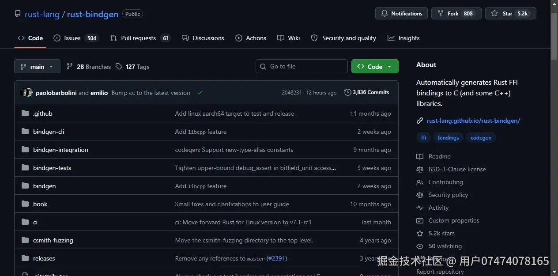
Task: Go to Pull requests tab
Action: pyautogui.click(x=140, y=38)
